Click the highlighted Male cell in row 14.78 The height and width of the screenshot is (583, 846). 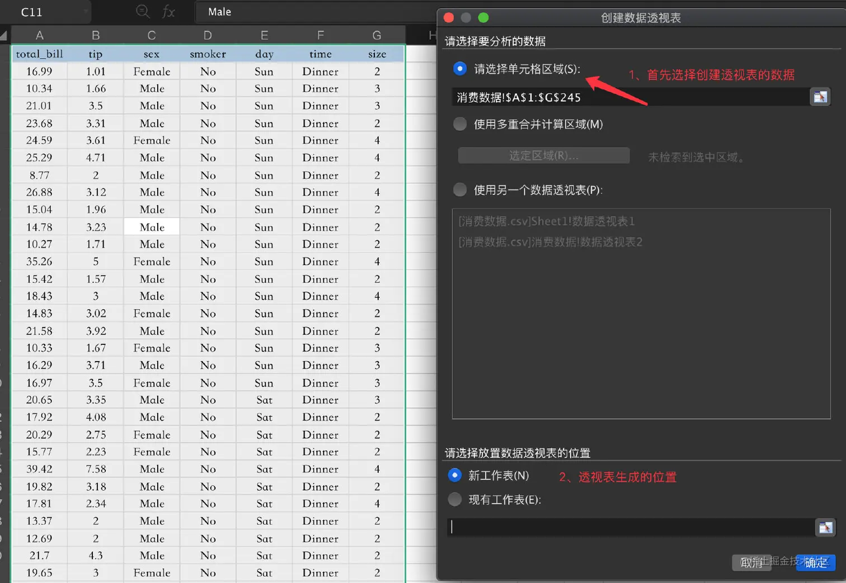click(152, 227)
